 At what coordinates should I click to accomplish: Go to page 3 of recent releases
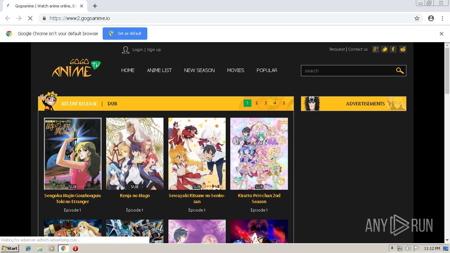tap(266, 103)
